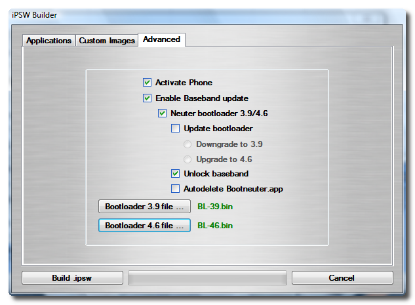Switch to the Applications tab

pyautogui.click(x=49, y=41)
